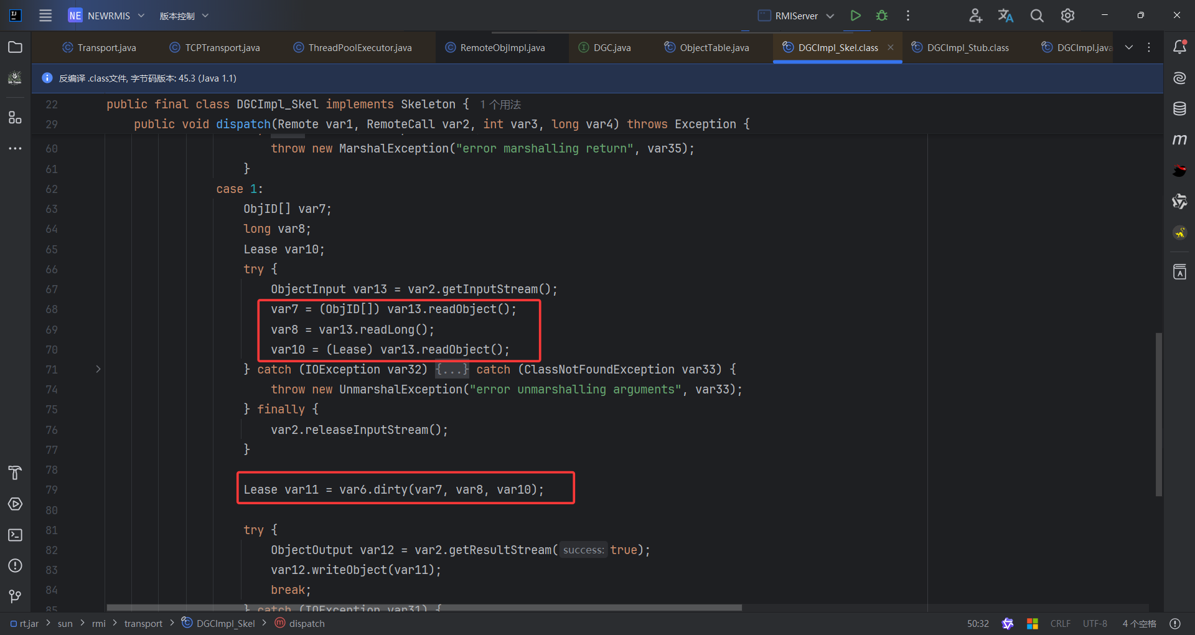The width and height of the screenshot is (1195, 635).
Task: Switch to the DGC.java tab
Action: tap(605, 47)
